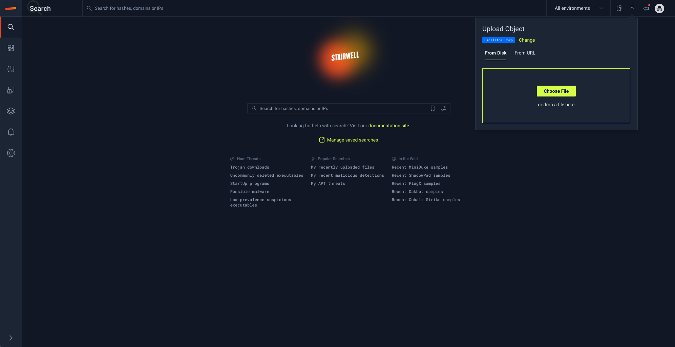
Task: Run StartUp programs search
Action: click(250, 183)
